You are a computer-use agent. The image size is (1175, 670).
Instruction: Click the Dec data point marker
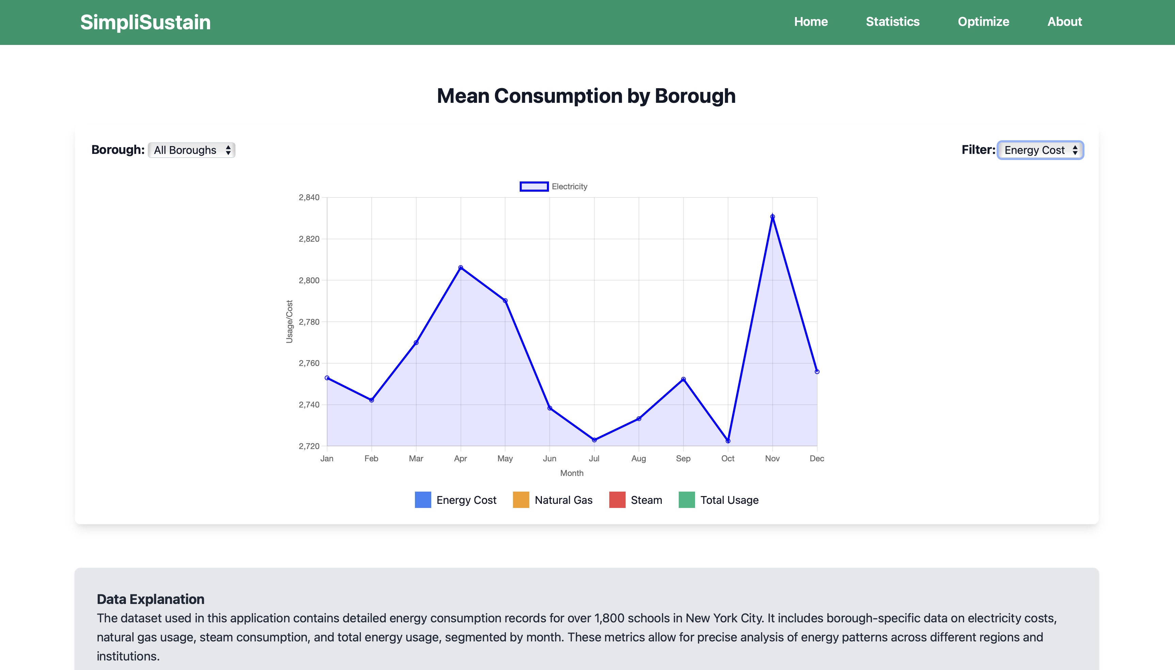point(817,371)
